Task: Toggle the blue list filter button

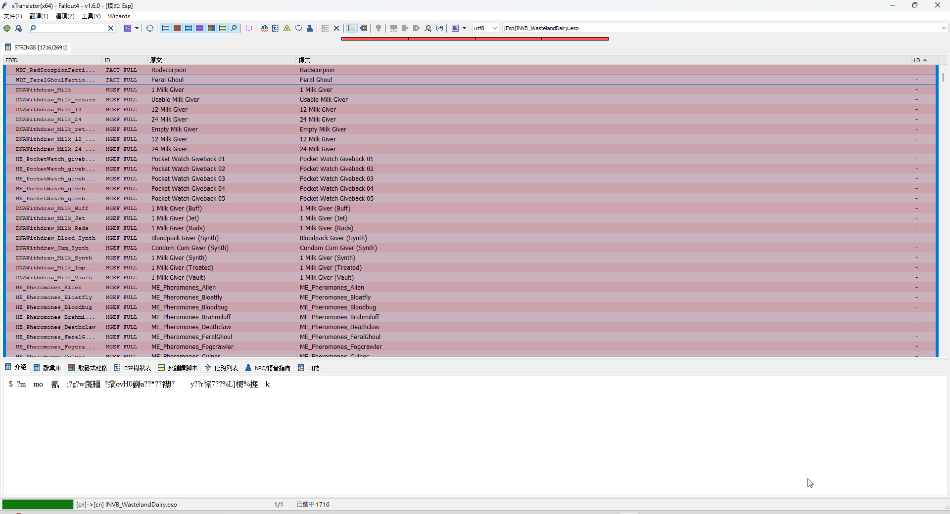Action: 189,28
